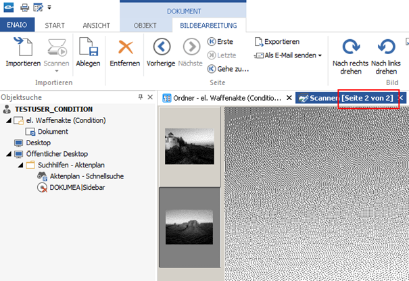This screenshot has height=281, width=409.
Task: Collapse the el. Waffenakte (Condition) tree node
Action: coord(8,120)
